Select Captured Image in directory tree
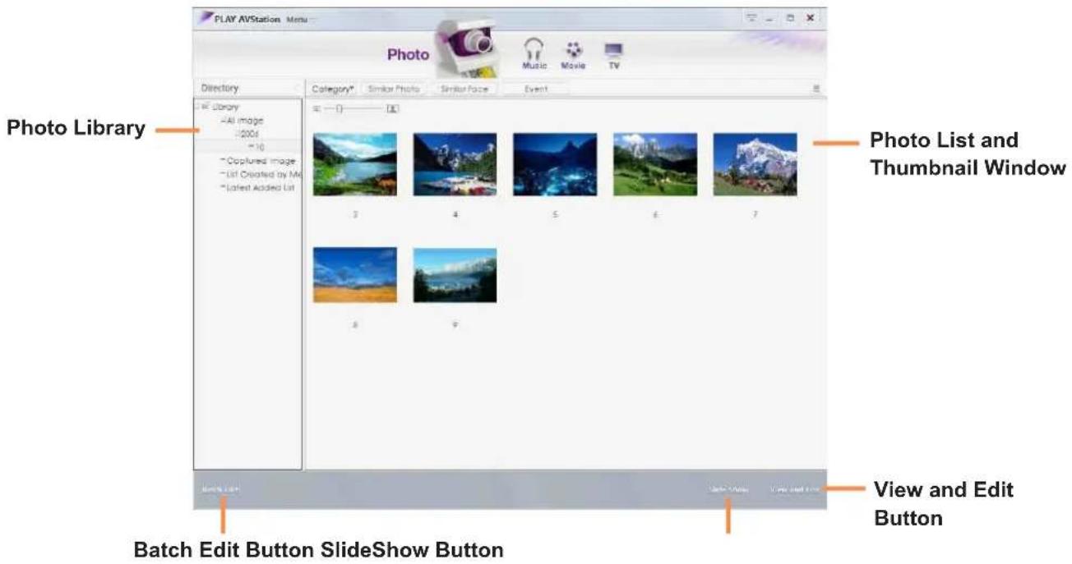Screen dimensions: 1072x564 [x=259, y=161]
